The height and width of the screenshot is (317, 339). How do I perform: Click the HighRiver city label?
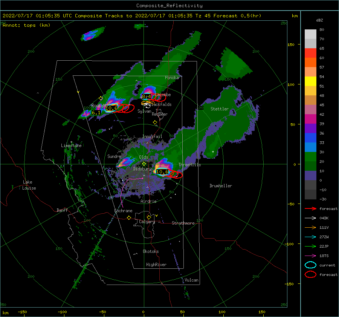coord(156,265)
